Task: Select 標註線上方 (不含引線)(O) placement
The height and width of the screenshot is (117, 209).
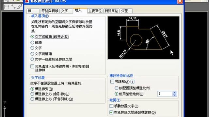Action: click(52, 99)
